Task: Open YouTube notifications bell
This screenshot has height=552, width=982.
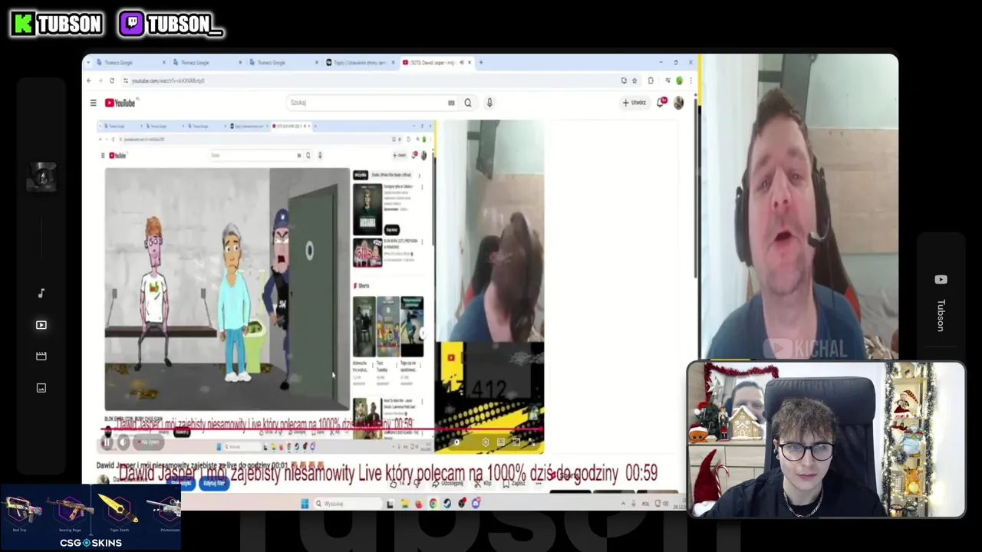Action: coord(662,103)
